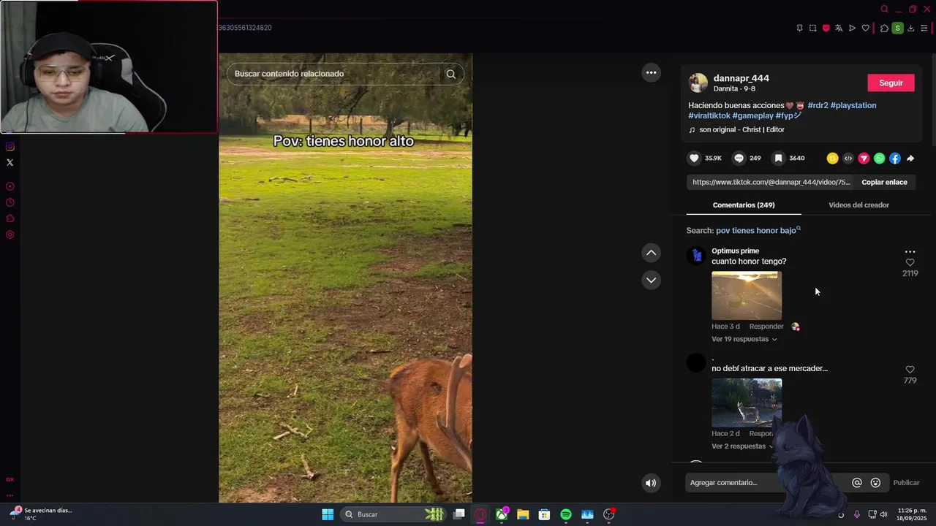Open the #gameplay hashtag
Viewport: 936px width, 526px height.
coord(752,115)
